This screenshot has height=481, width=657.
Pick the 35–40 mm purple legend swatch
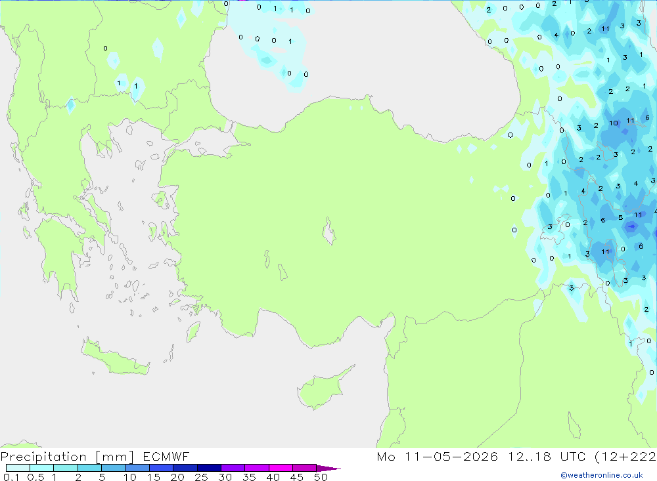click(x=257, y=468)
